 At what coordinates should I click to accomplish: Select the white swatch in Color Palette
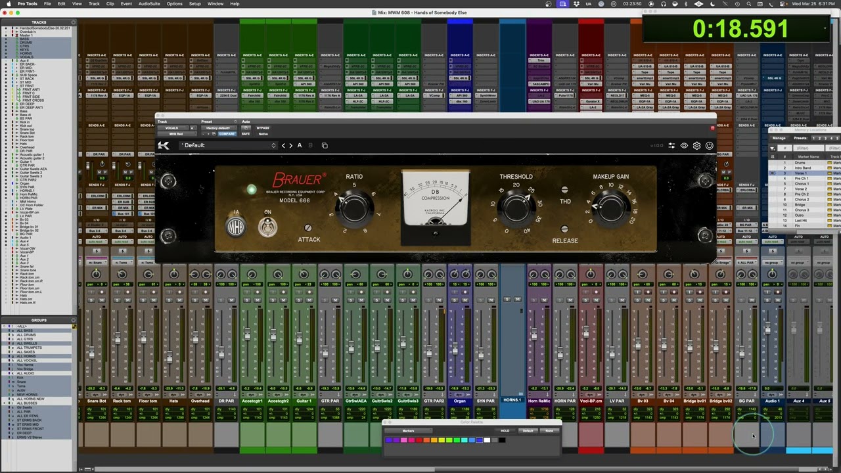click(x=487, y=440)
